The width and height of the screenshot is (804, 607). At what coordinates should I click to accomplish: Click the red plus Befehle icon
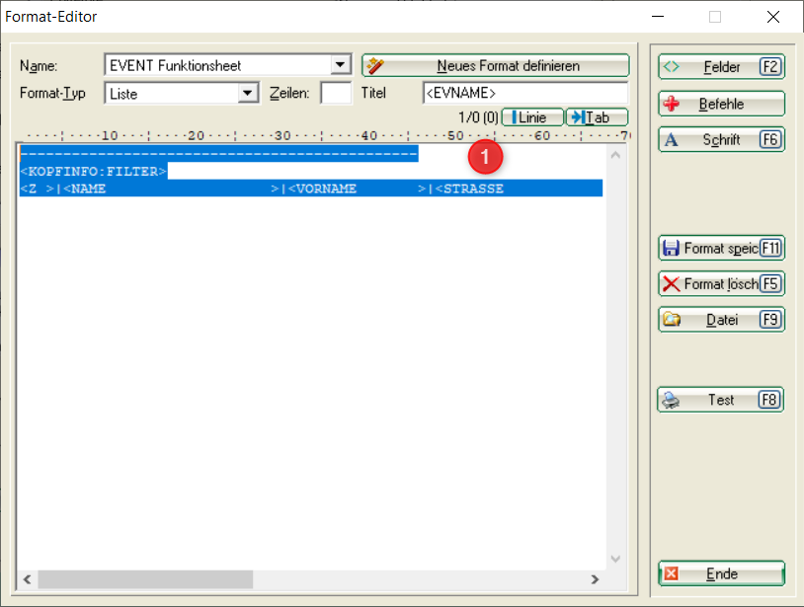[672, 104]
